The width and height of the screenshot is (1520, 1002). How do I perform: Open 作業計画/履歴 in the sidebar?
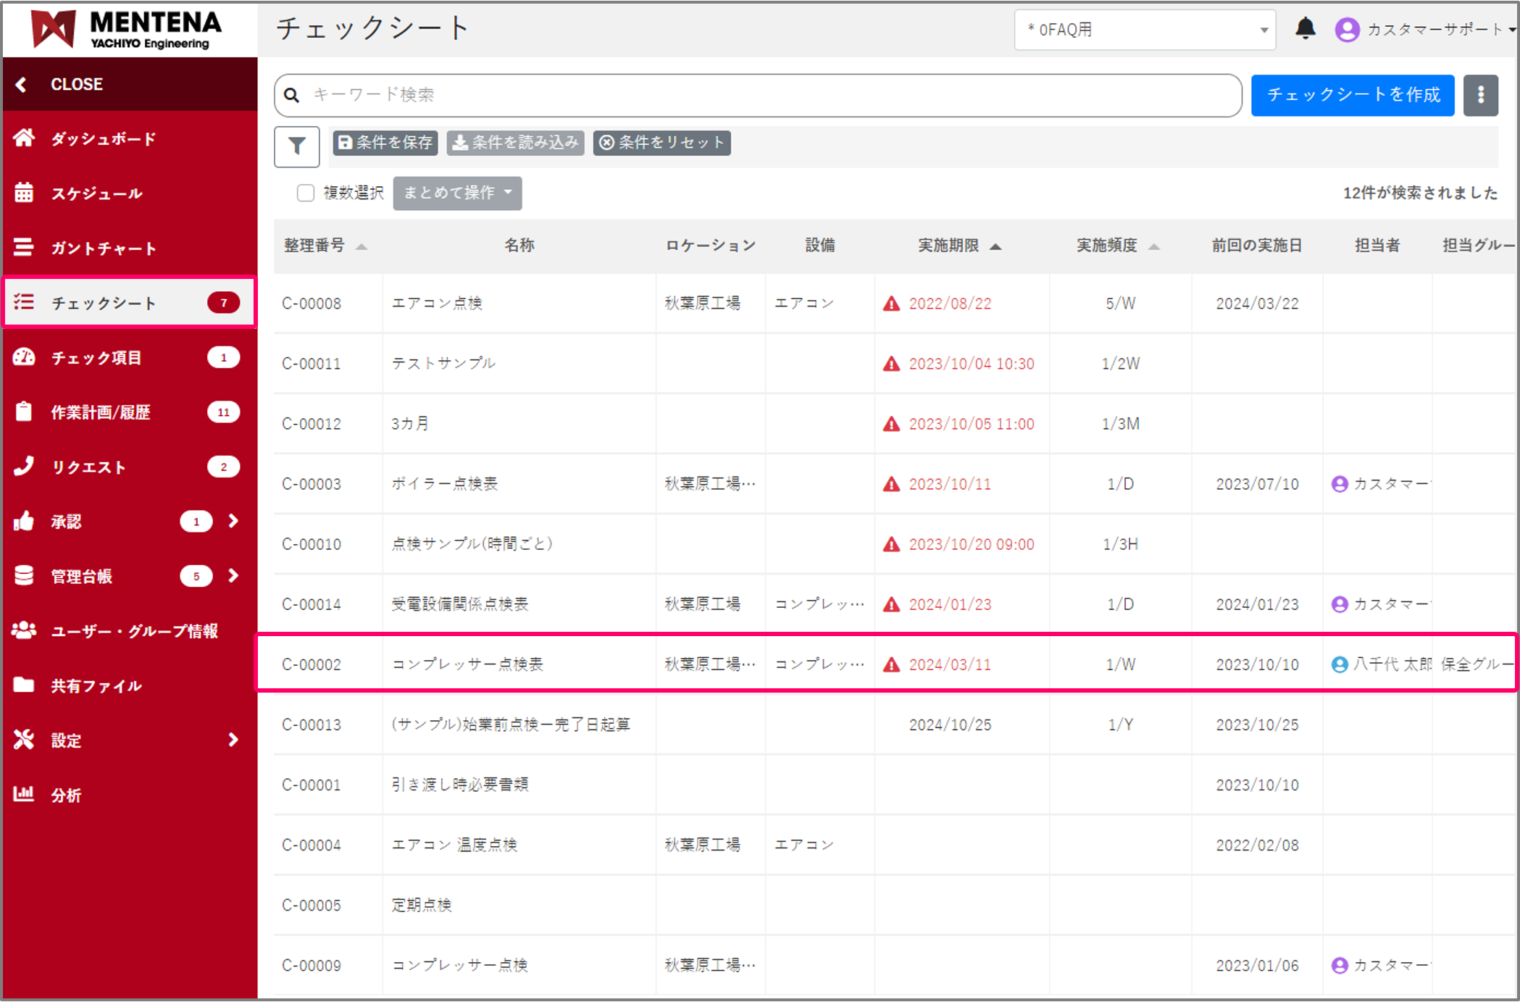pos(101,412)
